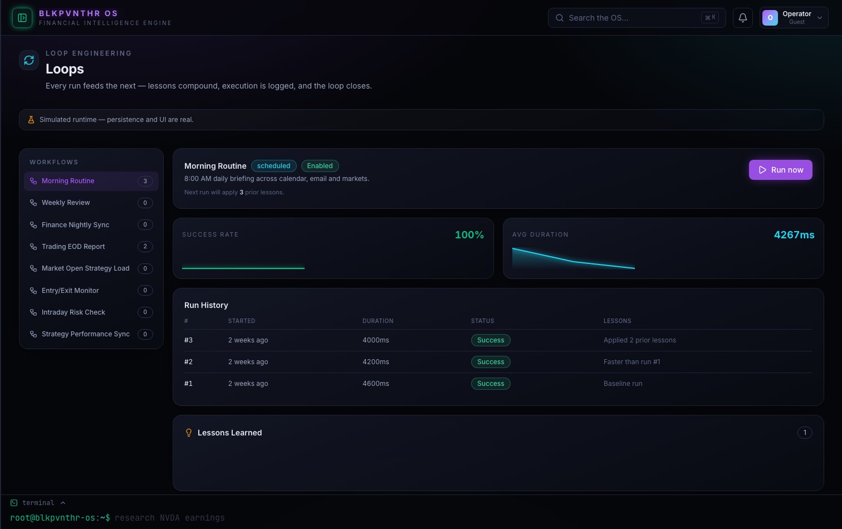Open the Operator account dropdown chevron

click(x=820, y=18)
